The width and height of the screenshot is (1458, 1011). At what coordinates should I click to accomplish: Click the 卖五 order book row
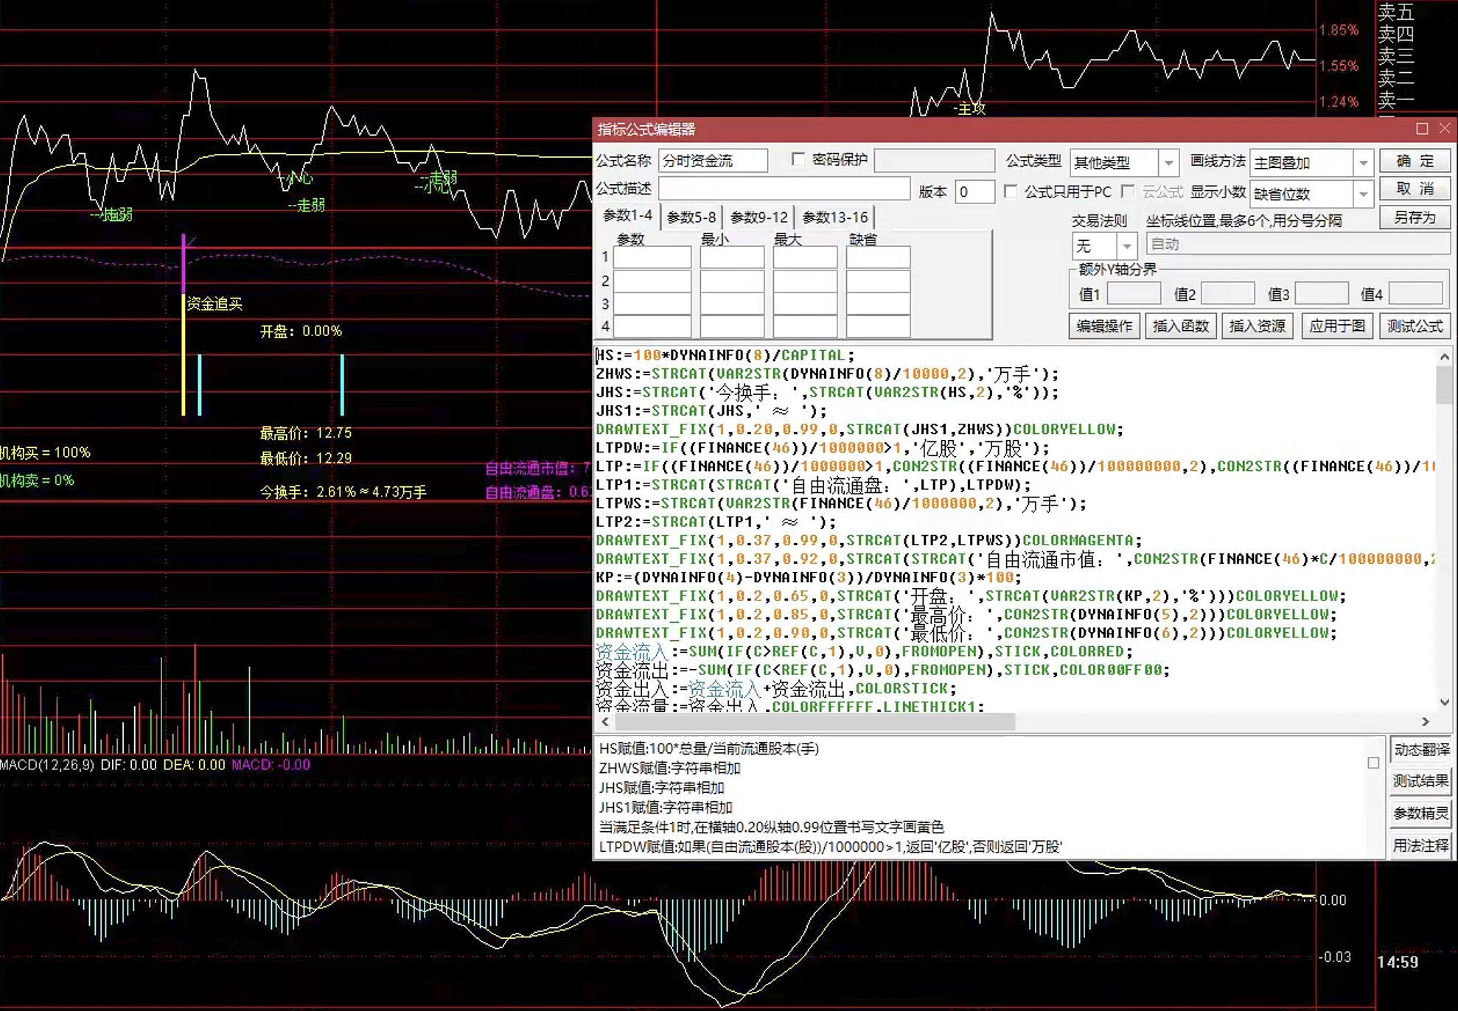point(1397,13)
